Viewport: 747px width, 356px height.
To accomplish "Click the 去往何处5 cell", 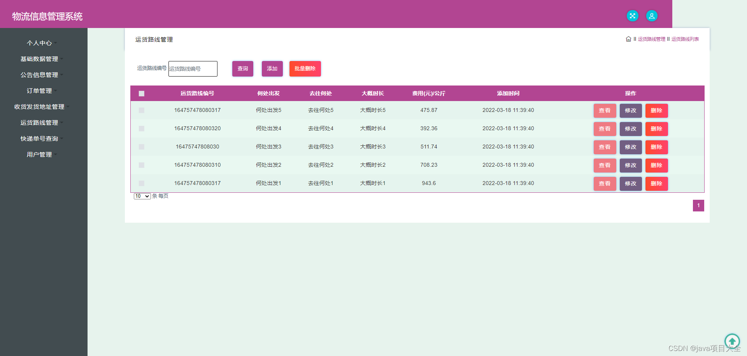I will point(321,110).
